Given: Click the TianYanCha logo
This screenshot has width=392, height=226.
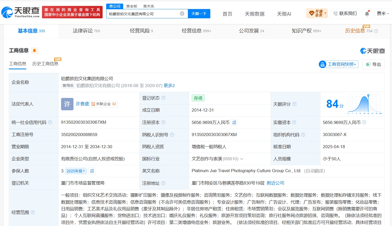Looking at the screenshot, I should [x=20, y=12].
